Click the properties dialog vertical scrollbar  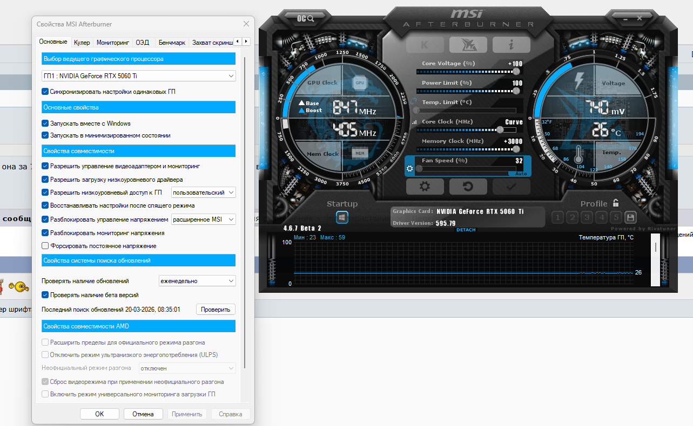click(x=245, y=212)
